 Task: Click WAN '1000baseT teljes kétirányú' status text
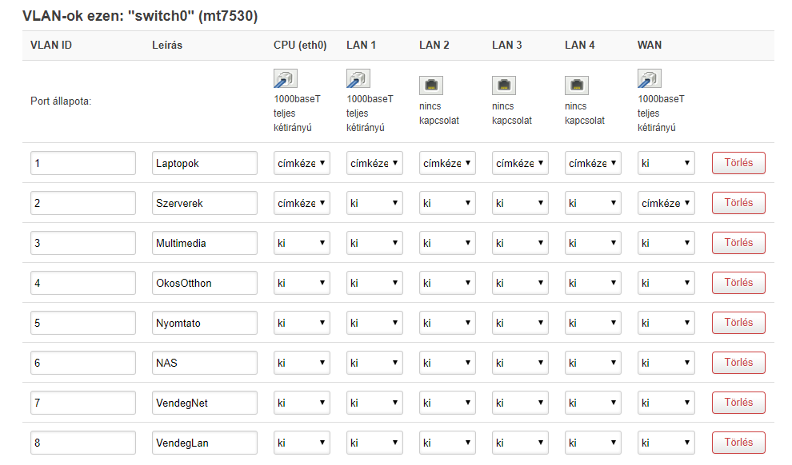click(661, 113)
